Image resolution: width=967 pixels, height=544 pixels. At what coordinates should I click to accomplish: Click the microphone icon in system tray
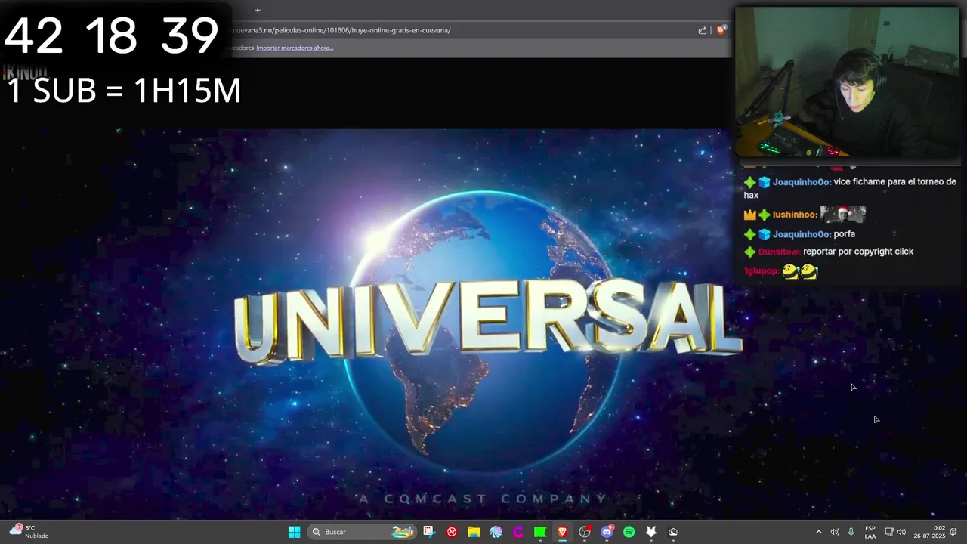[851, 532]
